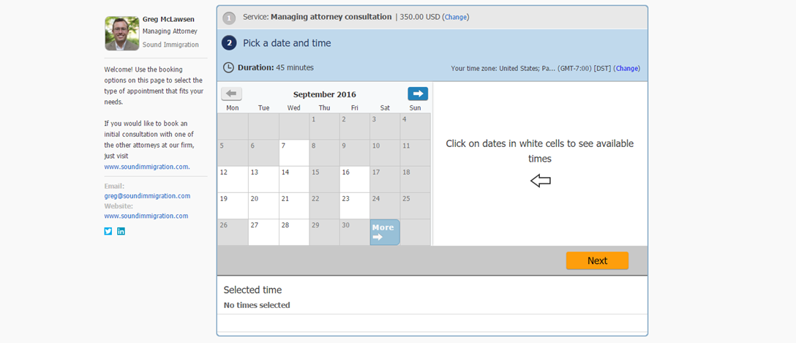Click Greg McLawsen's profile photo
Viewport: 796px width, 343px height.
(x=122, y=33)
